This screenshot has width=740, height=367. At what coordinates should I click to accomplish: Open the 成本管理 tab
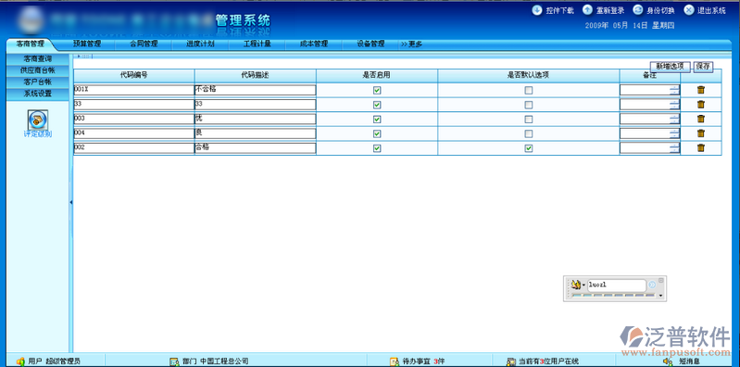point(314,44)
